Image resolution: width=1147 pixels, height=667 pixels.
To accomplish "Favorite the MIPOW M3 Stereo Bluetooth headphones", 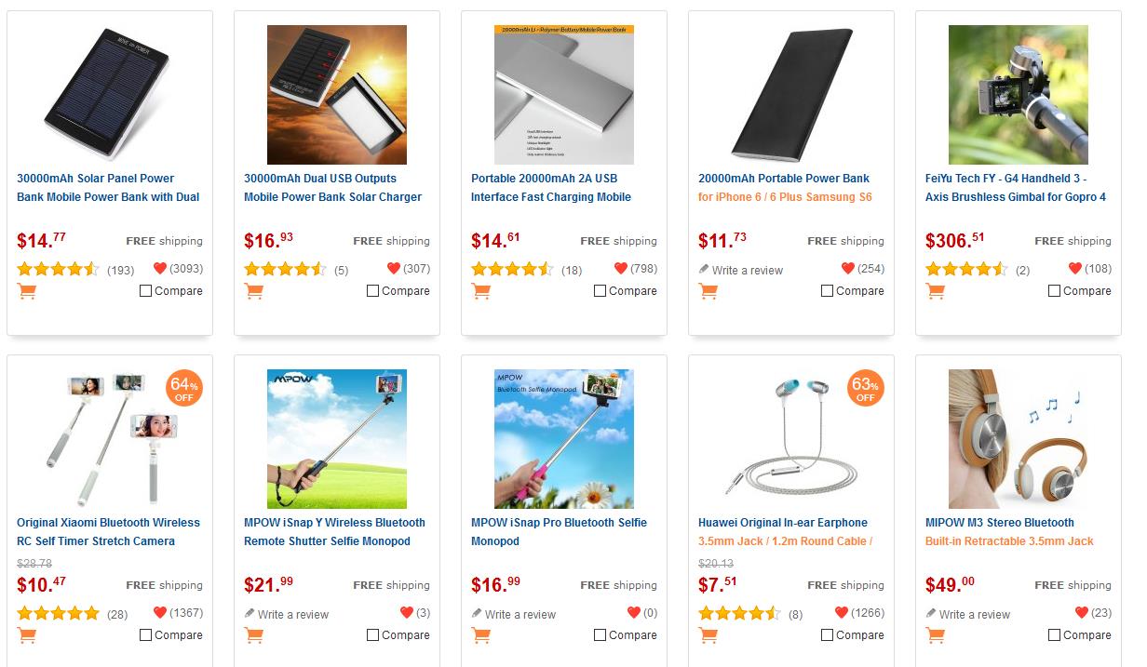I will point(1081,613).
